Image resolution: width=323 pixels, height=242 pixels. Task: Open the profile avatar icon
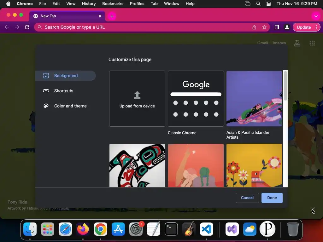point(287,27)
